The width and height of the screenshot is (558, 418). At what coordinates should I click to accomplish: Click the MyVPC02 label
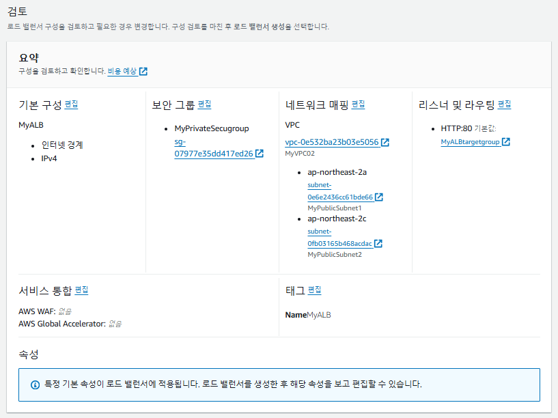point(300,154)
